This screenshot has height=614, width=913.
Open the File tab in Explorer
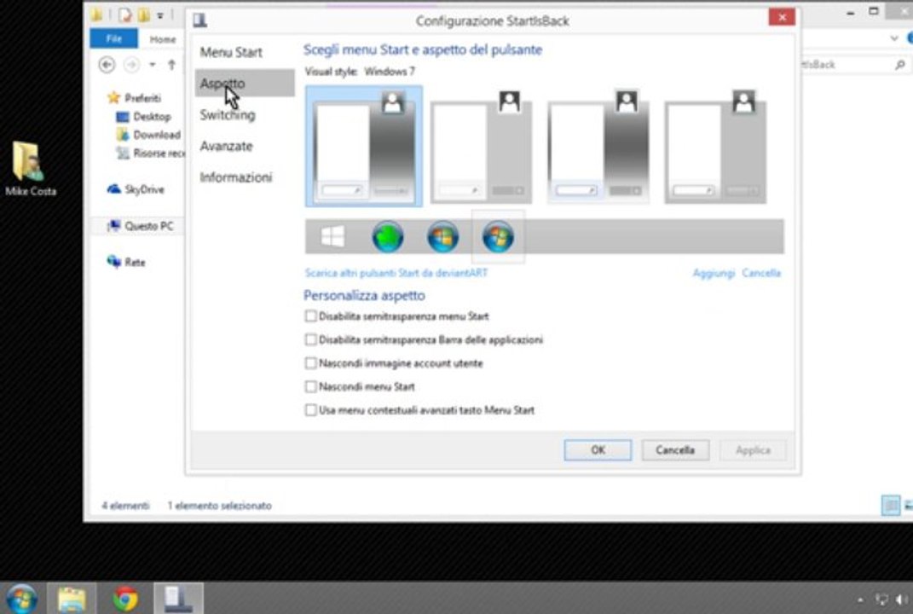114,38
